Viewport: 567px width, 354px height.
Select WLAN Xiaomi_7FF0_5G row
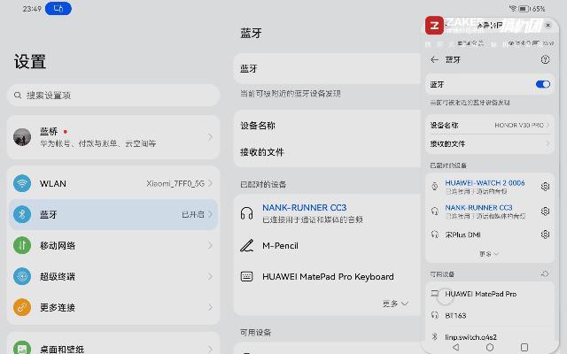[x=113, y=183]
